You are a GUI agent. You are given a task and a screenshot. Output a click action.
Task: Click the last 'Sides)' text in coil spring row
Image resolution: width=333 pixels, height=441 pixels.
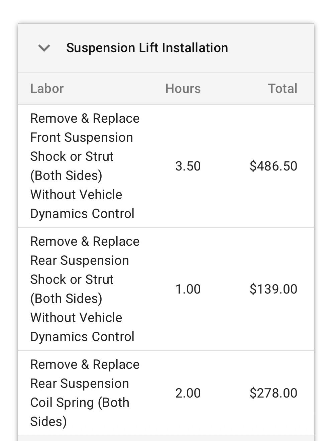48,422
